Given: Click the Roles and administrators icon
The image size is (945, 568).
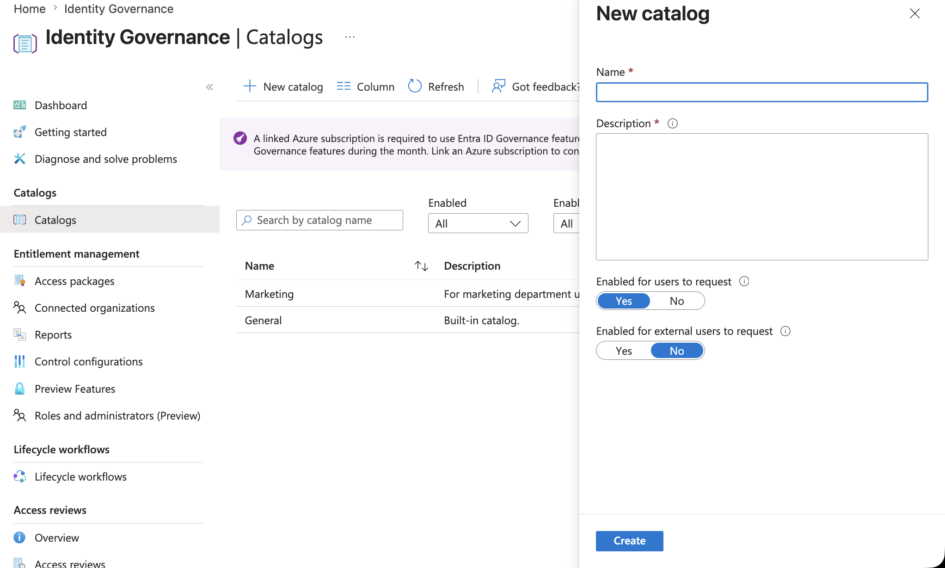Looking at the screenshot, I should (19, 415).
